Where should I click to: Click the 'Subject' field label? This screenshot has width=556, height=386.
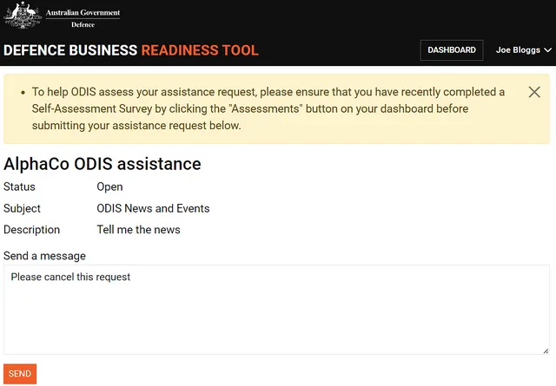pos(22,208)
